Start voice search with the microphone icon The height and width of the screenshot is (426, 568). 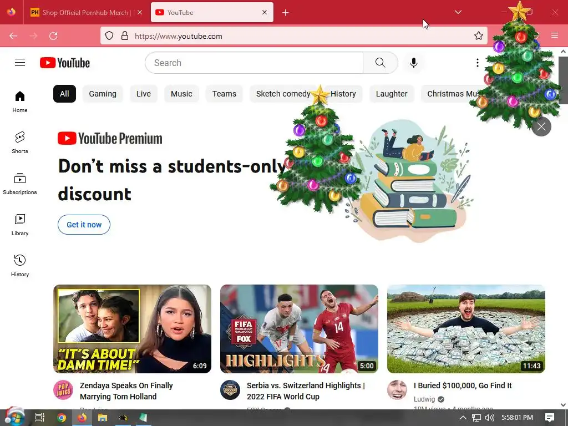(413, 63)
